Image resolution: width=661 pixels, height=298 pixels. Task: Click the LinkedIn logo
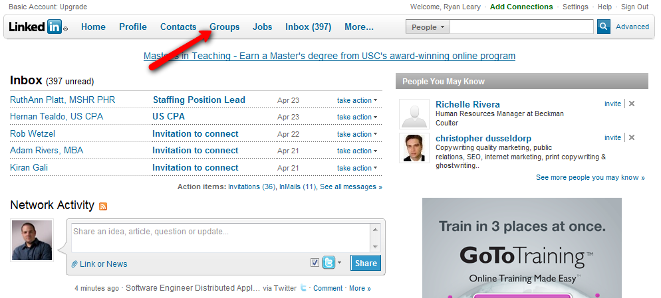38,27
